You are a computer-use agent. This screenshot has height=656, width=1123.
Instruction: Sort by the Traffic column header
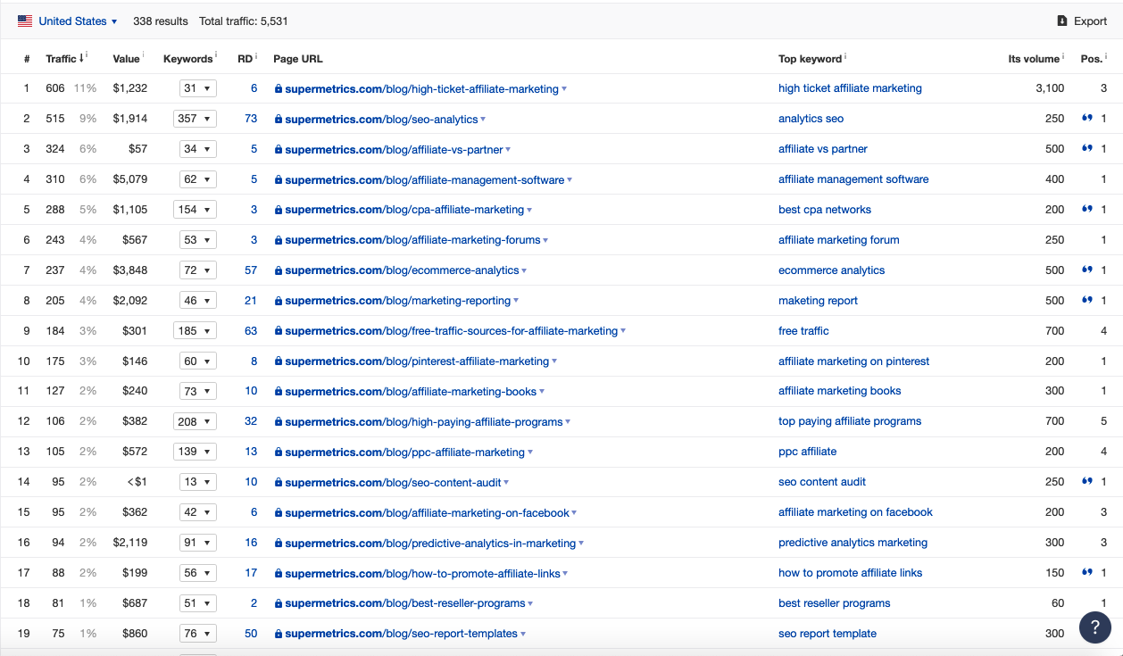pos(62,59)
